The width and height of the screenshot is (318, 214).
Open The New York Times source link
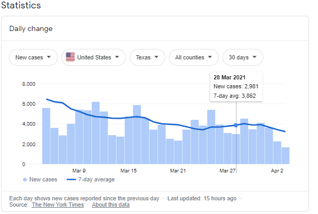click(58, 205)
